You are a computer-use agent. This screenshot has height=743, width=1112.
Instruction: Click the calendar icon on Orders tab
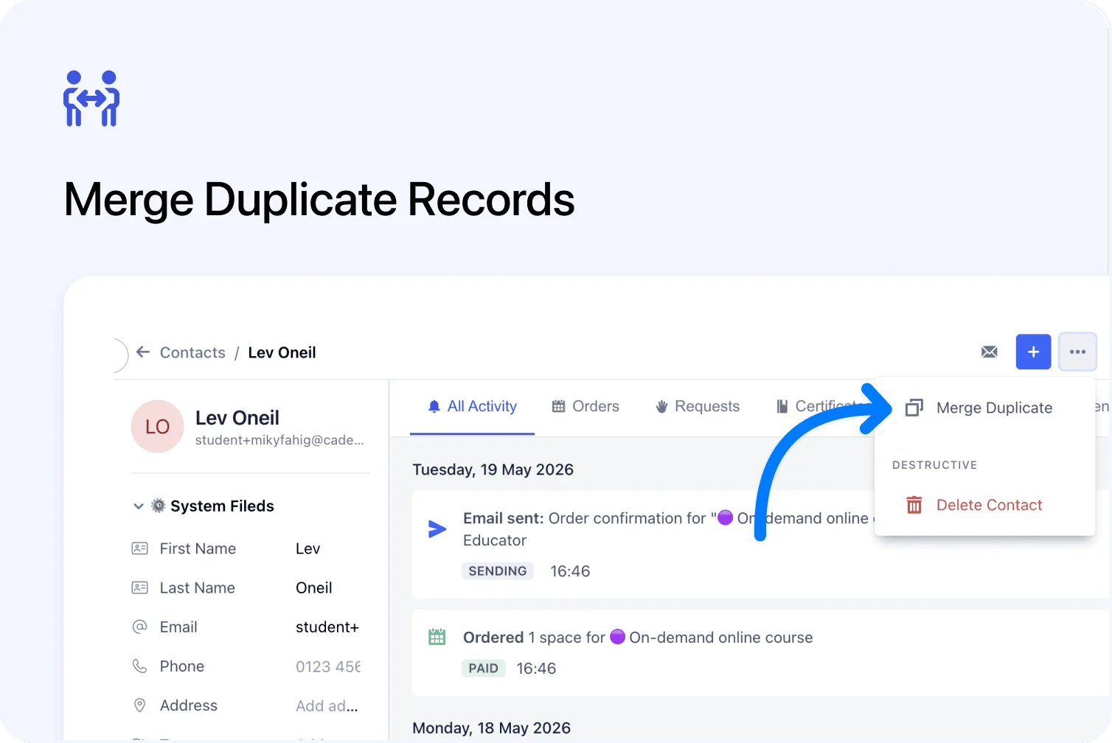(558, 406)
